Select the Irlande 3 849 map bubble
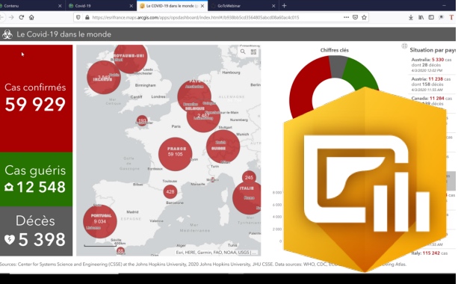Viewport: 458px width, 284px height. 104,77
